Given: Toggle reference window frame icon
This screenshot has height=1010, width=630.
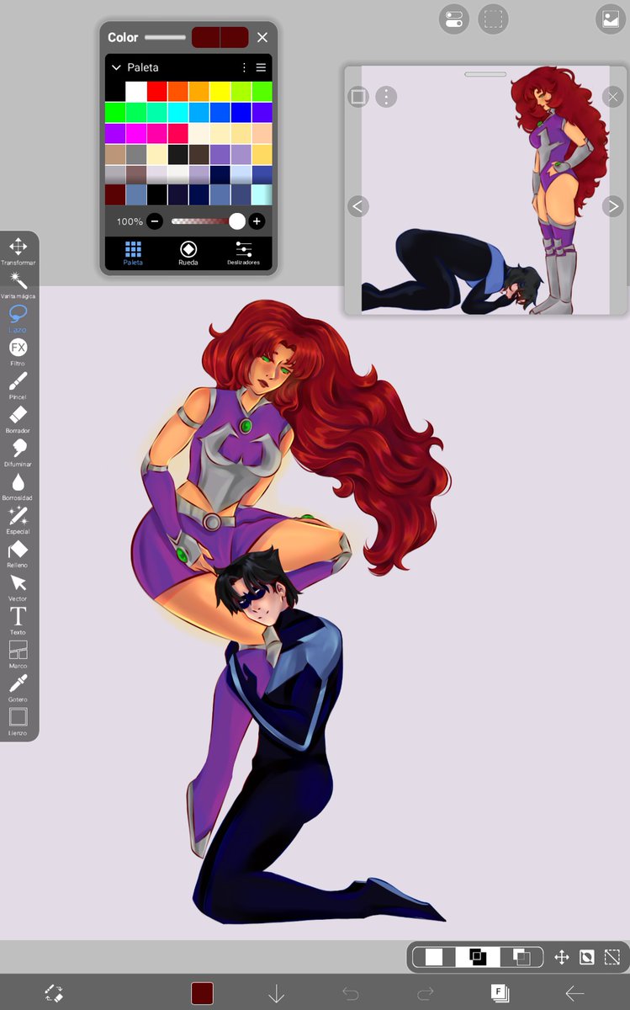Looking at the screenshot, I should tap(358, 97).
